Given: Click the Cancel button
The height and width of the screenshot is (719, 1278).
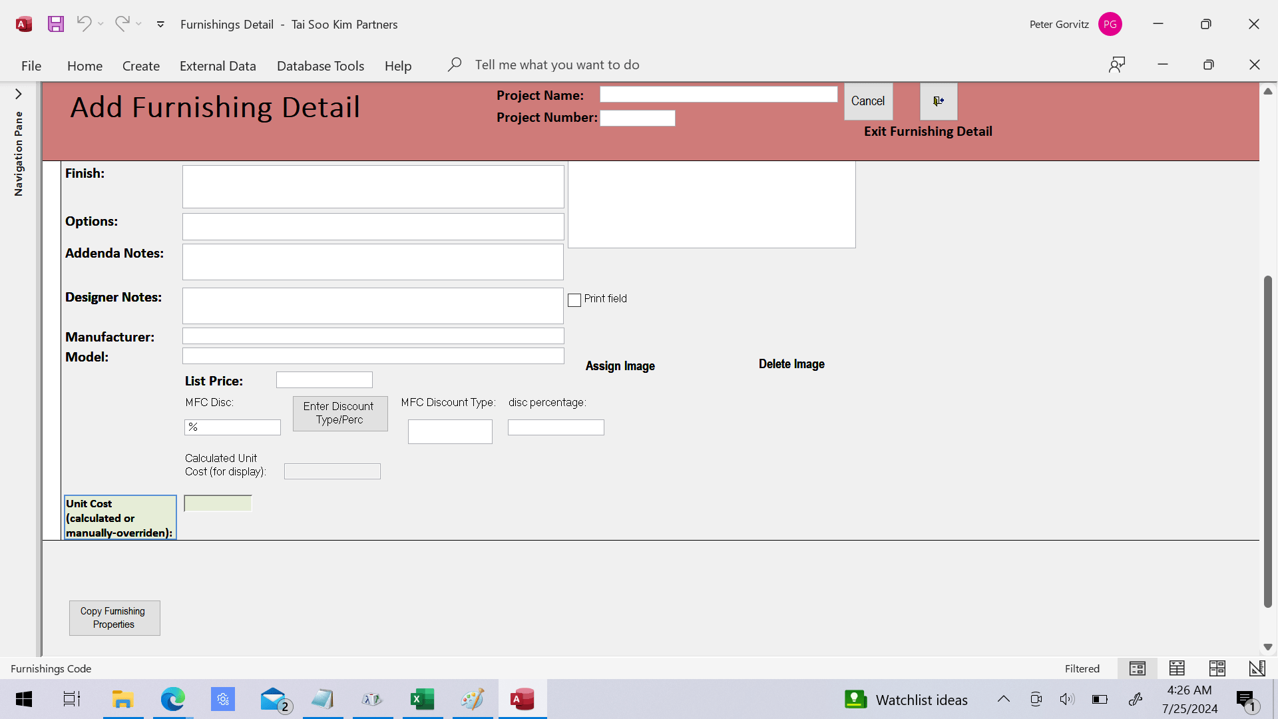Looking at the screenshot, I should click(x=868, y=101).
